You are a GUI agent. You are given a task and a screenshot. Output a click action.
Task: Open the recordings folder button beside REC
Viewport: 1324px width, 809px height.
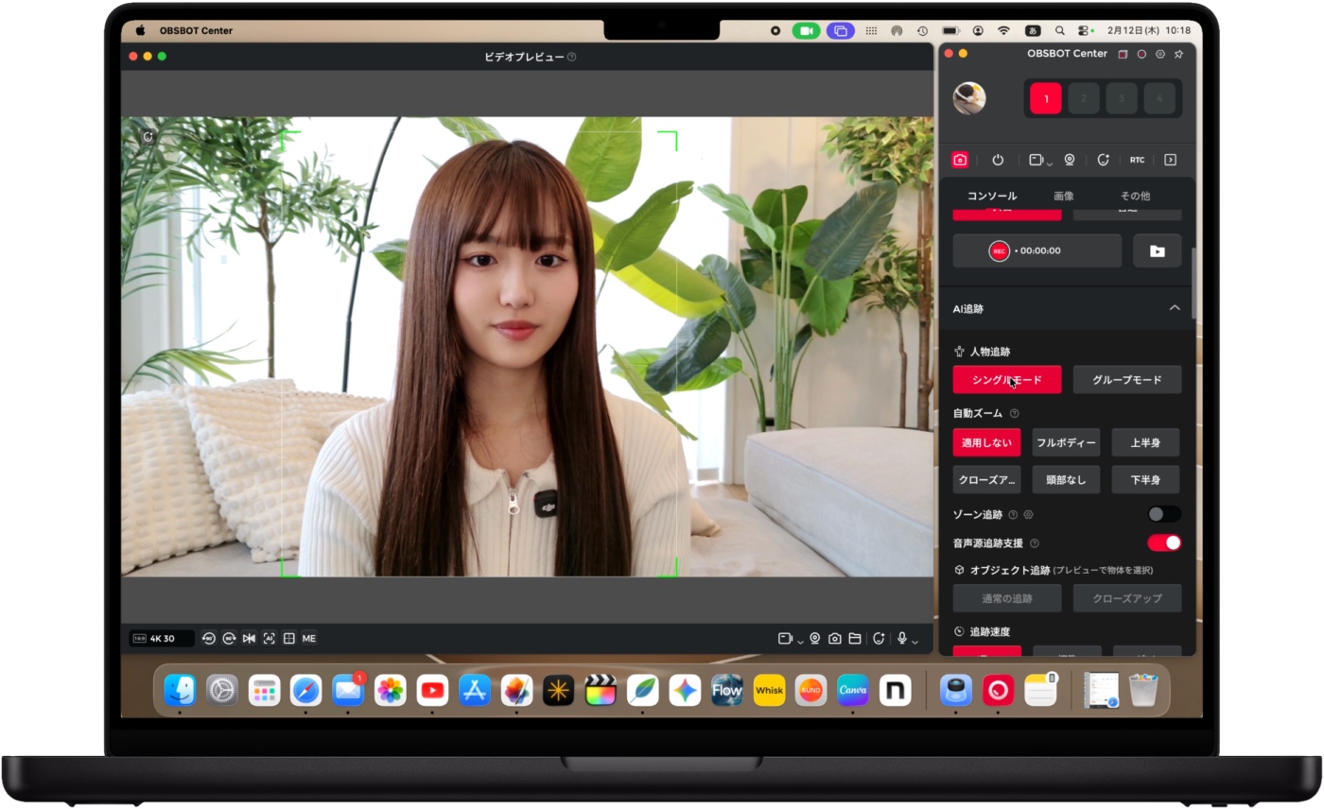pyautogui.click(x=1157, y=251)
